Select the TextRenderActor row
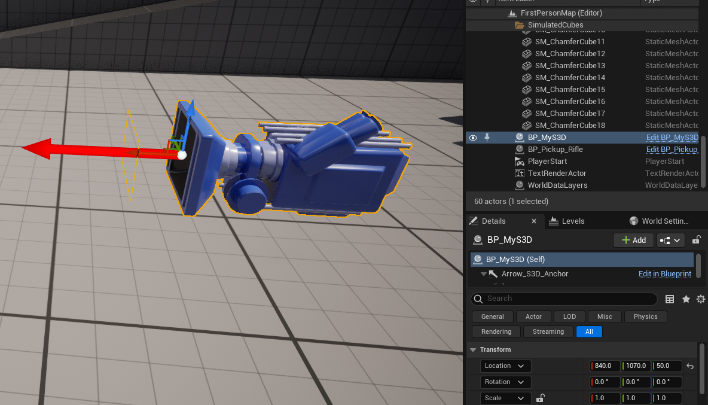The width and height of the screenshot is (708, 405). [x=582, y=173]
